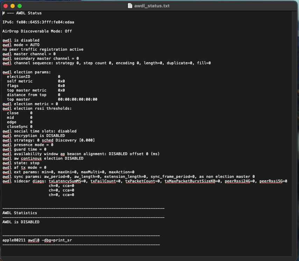
Task: Click the 'awdl social time slots: disabled' line
Action: coord(39,131)
